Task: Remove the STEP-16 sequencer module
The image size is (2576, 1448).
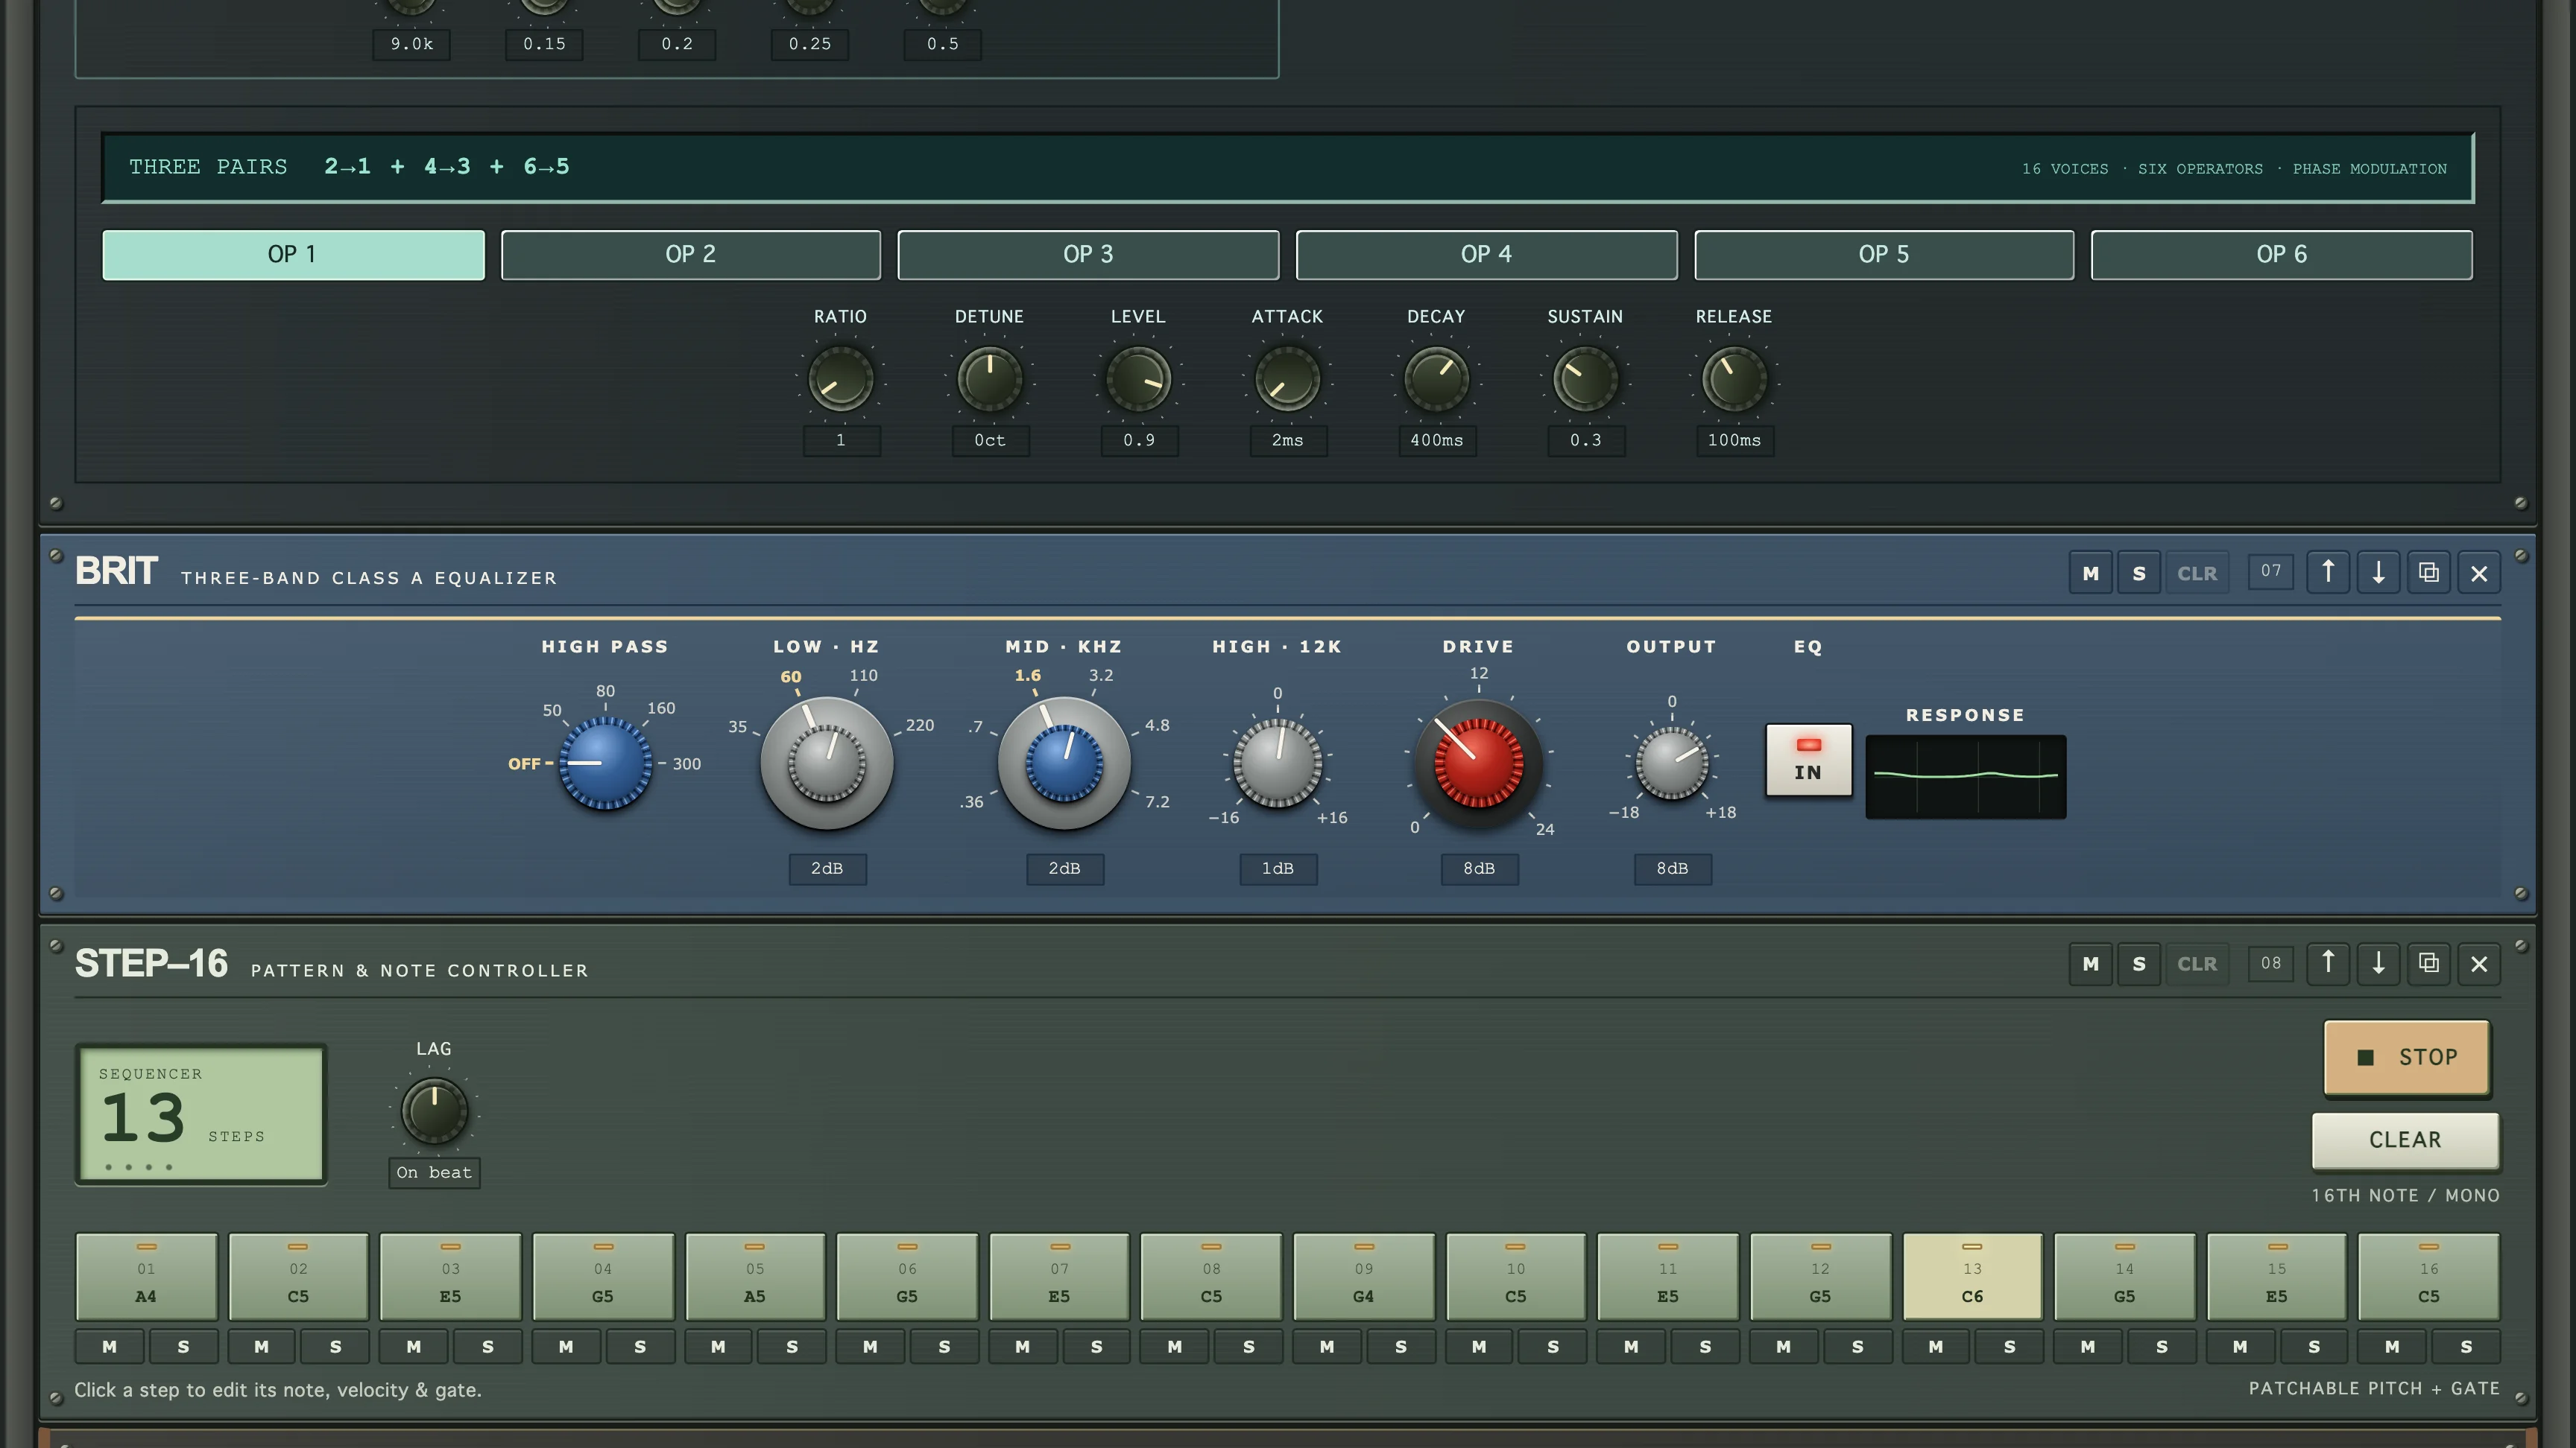Action: 2479,963
